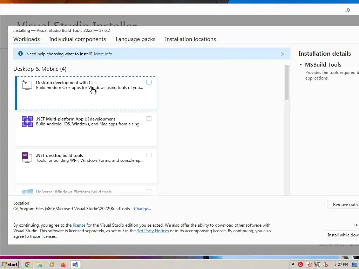Click the Desktop & Mobile (4) heading
The height and width of the screenshot is (269, 359).
pos(40,69)
